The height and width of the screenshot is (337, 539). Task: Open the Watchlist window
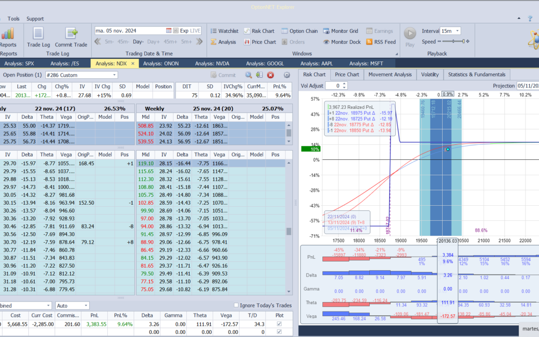(x=224, y=31)
